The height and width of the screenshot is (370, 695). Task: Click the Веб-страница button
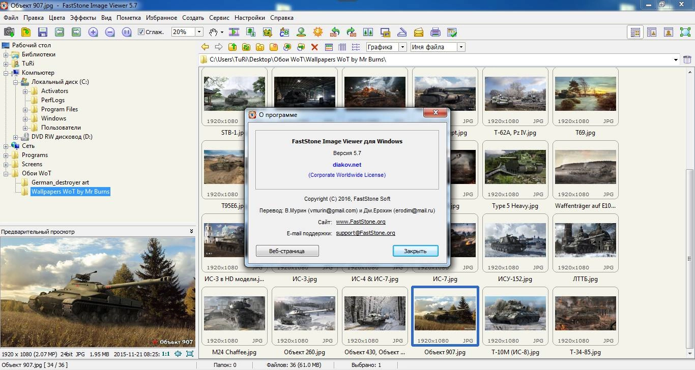pyautogui.click(x=287, y=251)
